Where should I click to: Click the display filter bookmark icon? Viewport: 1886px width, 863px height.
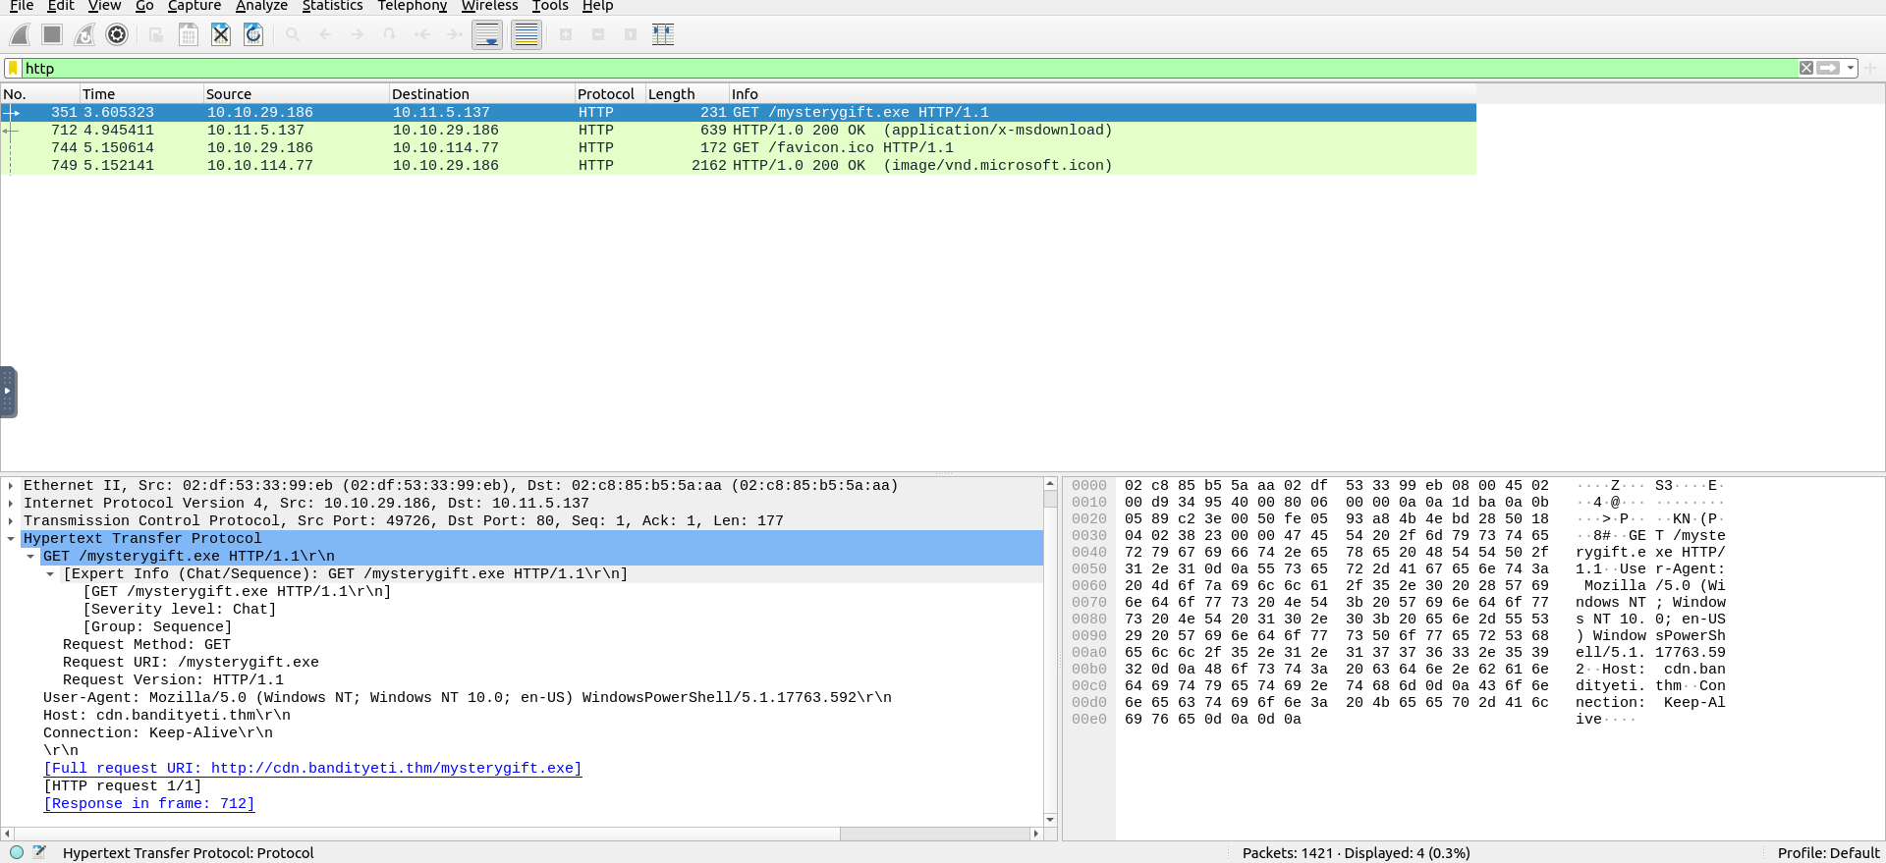[x=13, y=68]
